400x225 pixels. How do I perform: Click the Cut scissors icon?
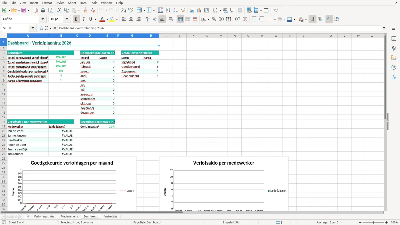coord(59,10)
